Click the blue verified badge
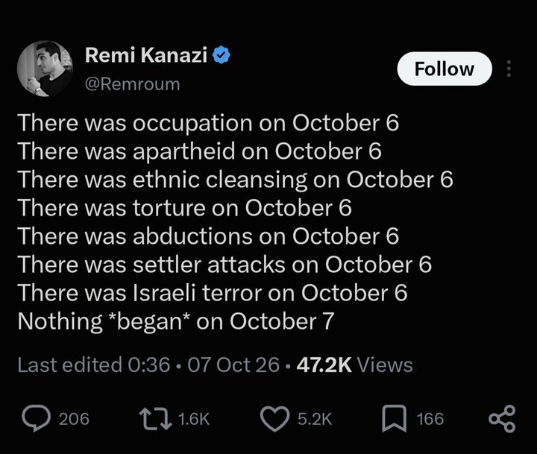The width and height of the screenshot is (537, 454). point(222,55)
